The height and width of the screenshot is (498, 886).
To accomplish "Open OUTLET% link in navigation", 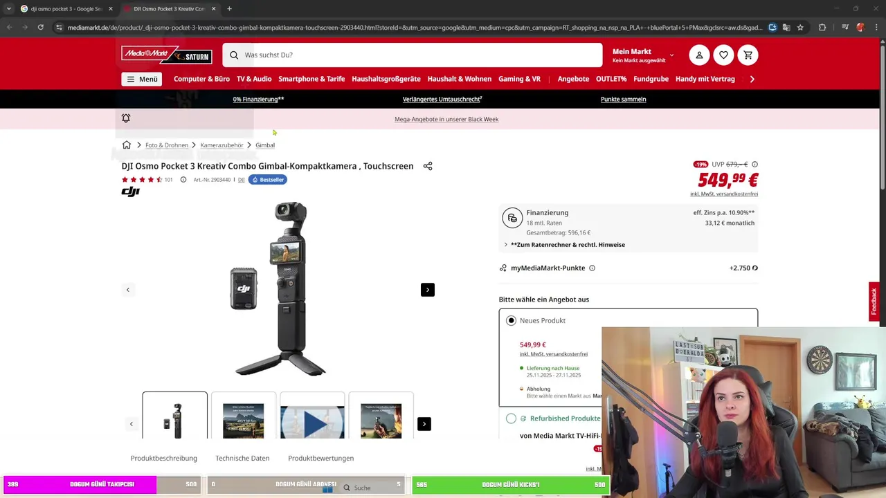I will click(611, 79).
